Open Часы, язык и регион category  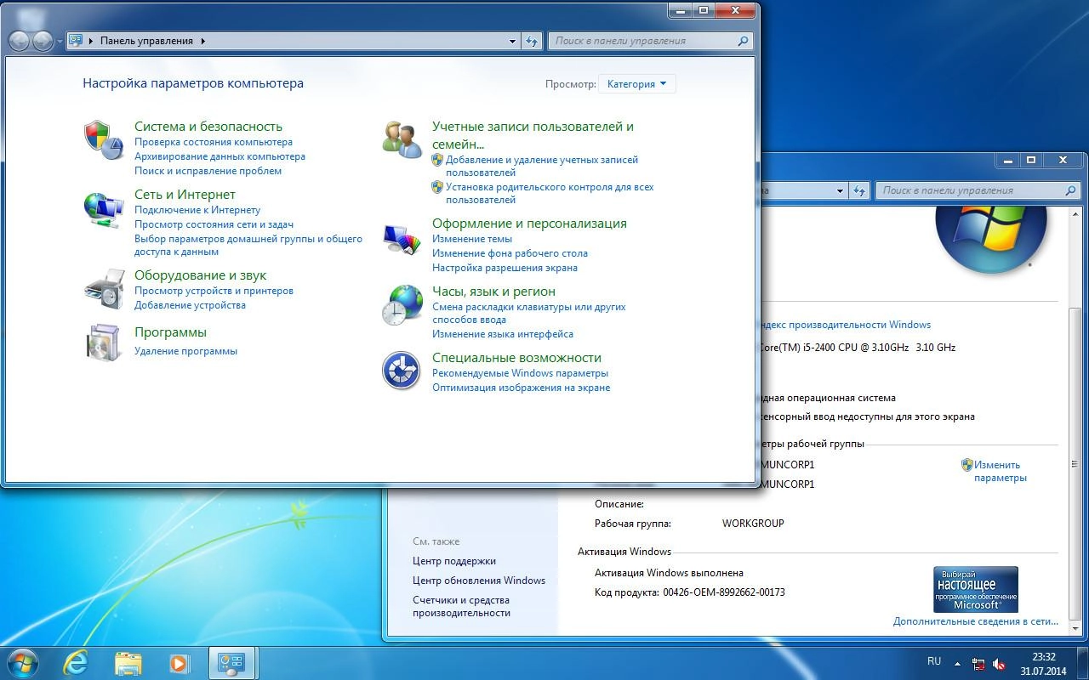point(493,292)
